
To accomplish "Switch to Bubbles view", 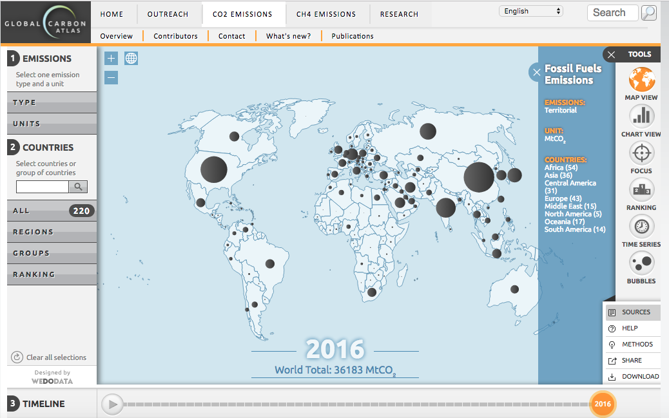I will pyautogui.click(x=641, y=263).
